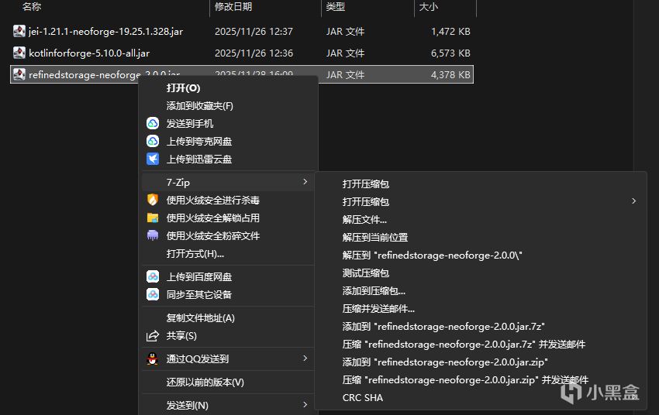Viewport: 659px width, 415px height.
Task: Click the share arrow icon beside 共享
Action: coord(153,336)
